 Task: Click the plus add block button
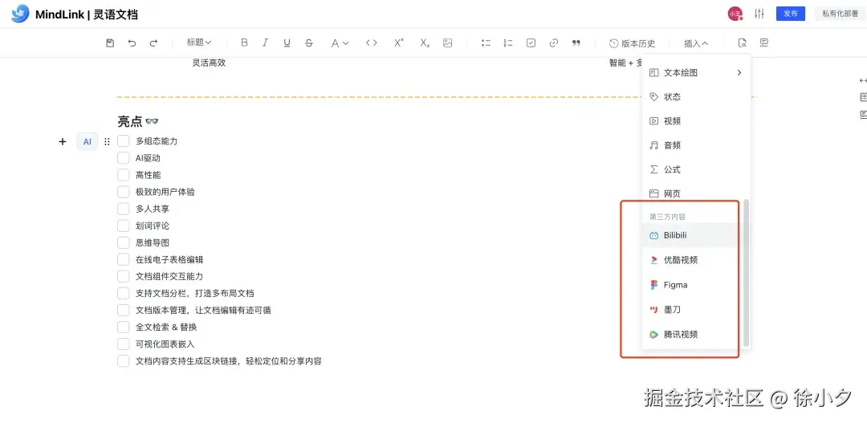(x=63, y=141)
